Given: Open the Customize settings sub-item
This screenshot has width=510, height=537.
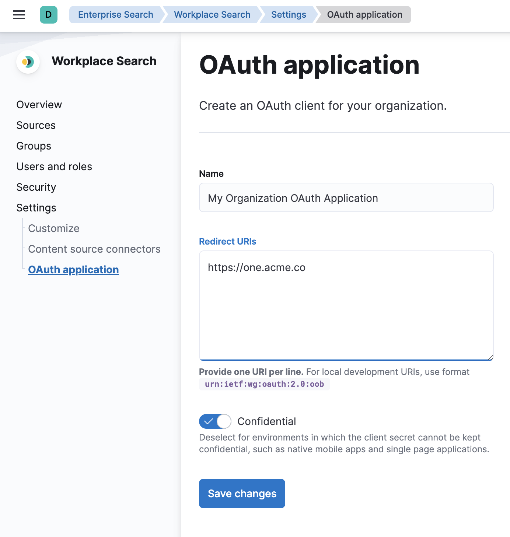Looking at the screenshot, I should [x=54, y=228].
